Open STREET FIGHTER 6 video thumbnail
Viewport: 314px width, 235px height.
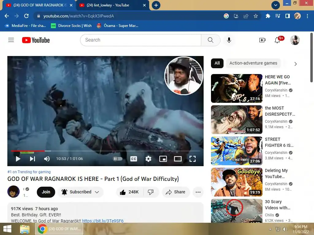pyautogui.click(x=237, y=151)
